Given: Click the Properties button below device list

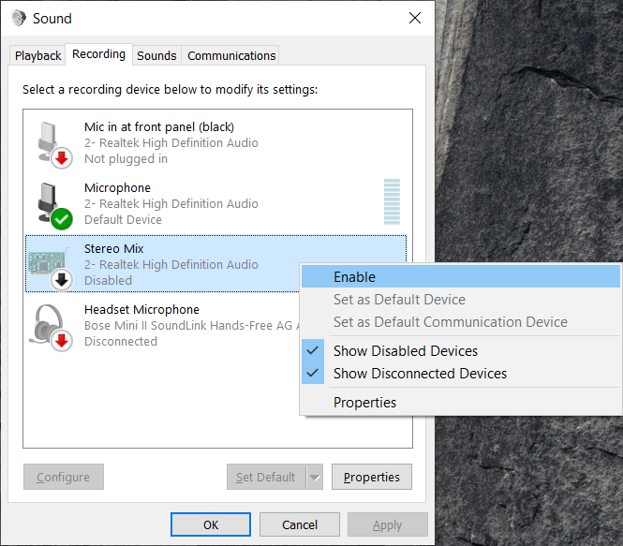Looking at the screenshot, I should pos(372,478).
